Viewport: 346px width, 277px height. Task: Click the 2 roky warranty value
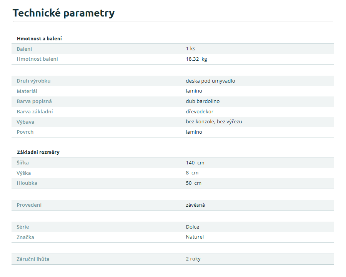tap(193, 259)
